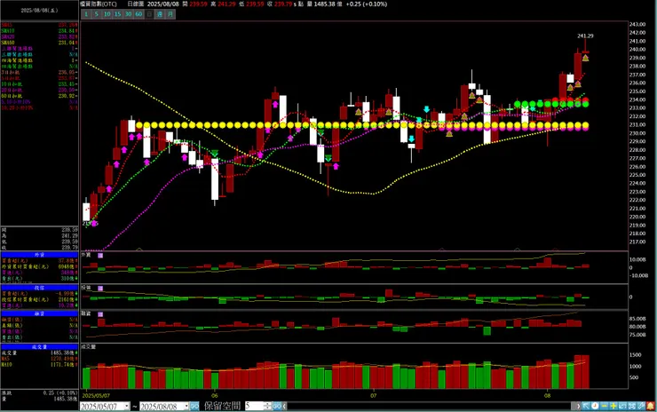Select the 10-minute timeframe button

[107, 14]
